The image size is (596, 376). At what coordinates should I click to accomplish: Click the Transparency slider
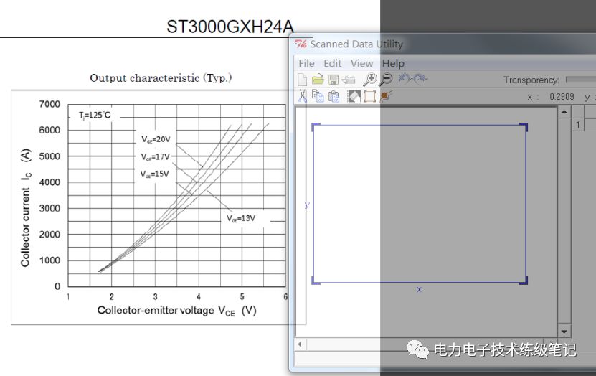pos(581,80)
